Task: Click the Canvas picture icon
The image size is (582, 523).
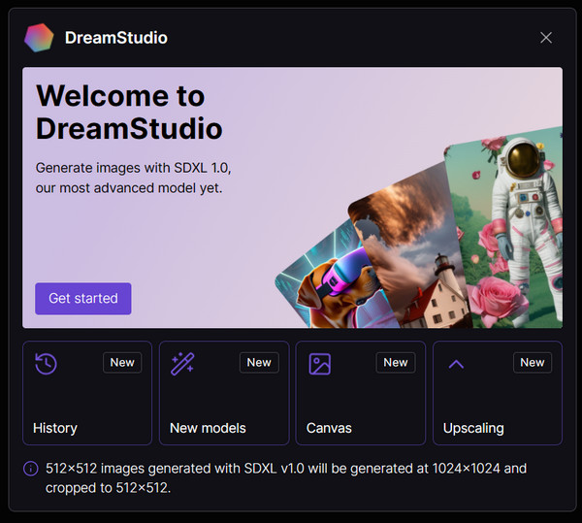Action: tap(319, 364)
